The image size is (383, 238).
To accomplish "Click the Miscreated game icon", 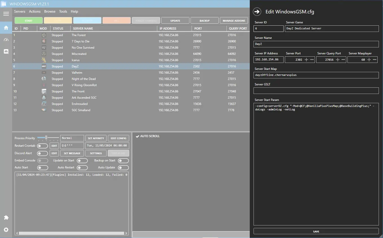I will coord(44,54).
